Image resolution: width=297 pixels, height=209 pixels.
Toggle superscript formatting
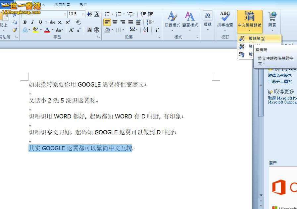pos(68,22)
